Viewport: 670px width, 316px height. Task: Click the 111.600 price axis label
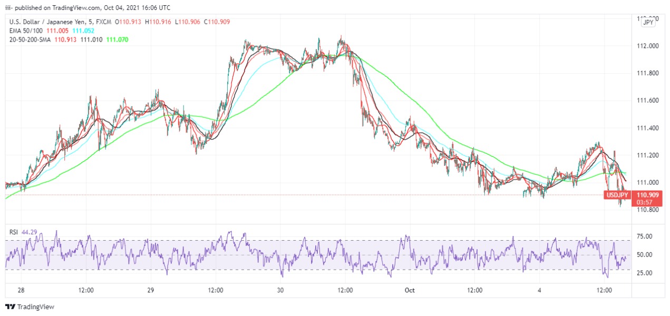[648, 101]
